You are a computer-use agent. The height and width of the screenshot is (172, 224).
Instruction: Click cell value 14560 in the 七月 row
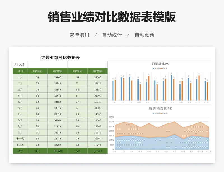[97, 114]
